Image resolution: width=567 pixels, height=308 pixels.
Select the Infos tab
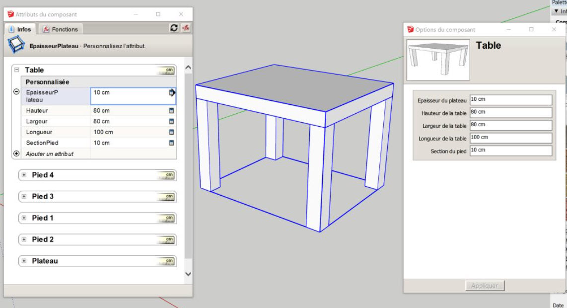tap(20, 29)
